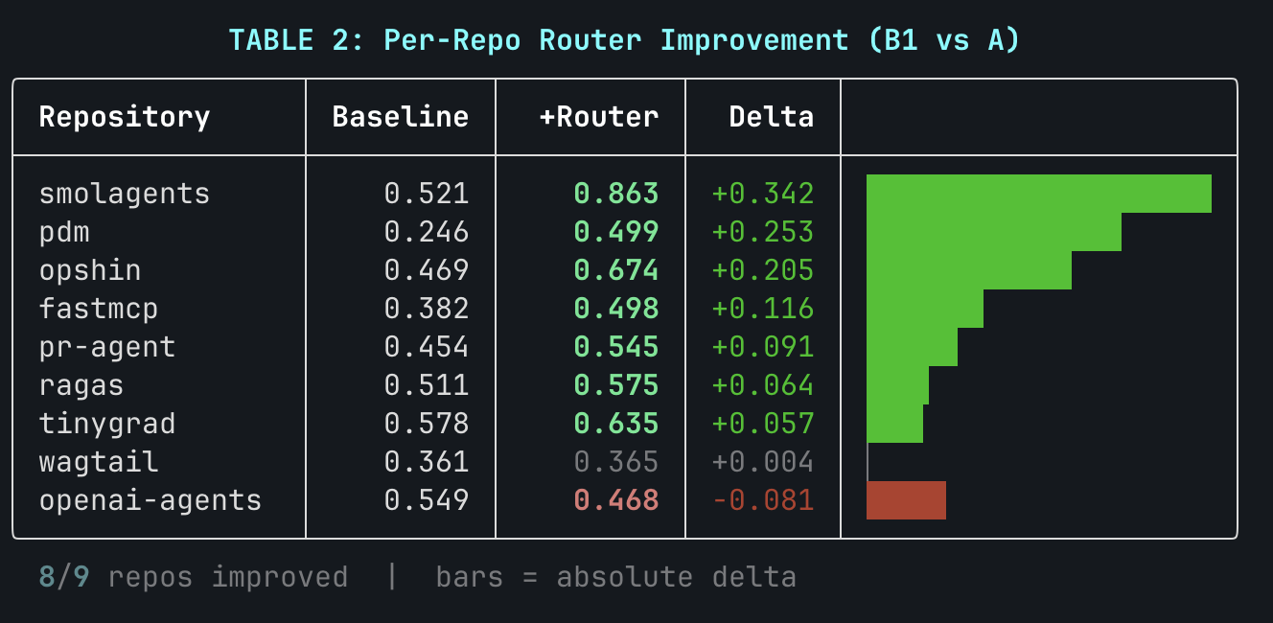Click delta +0.253 in pdm row
1273x623 pixels.
(x=763, y=232)
